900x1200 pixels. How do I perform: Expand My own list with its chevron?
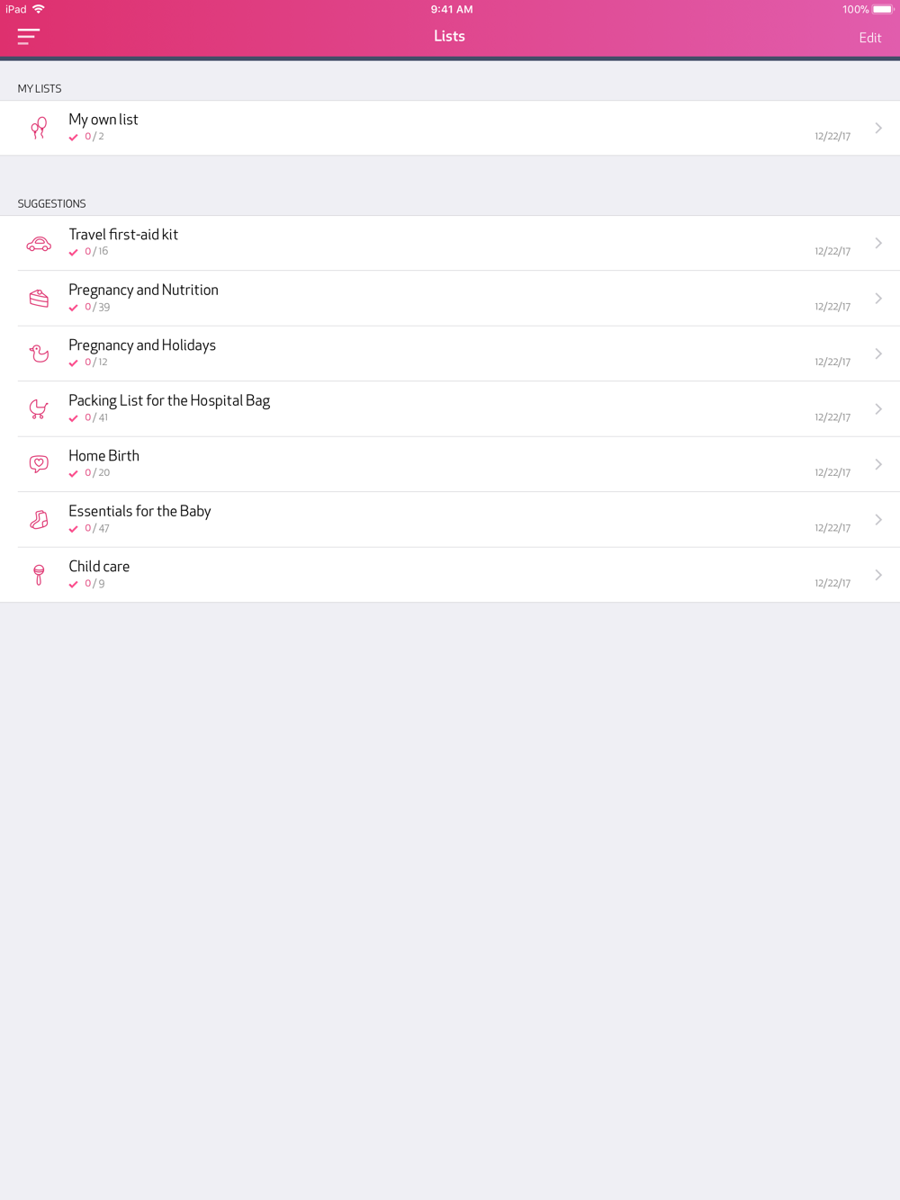[x=878, y=128]
